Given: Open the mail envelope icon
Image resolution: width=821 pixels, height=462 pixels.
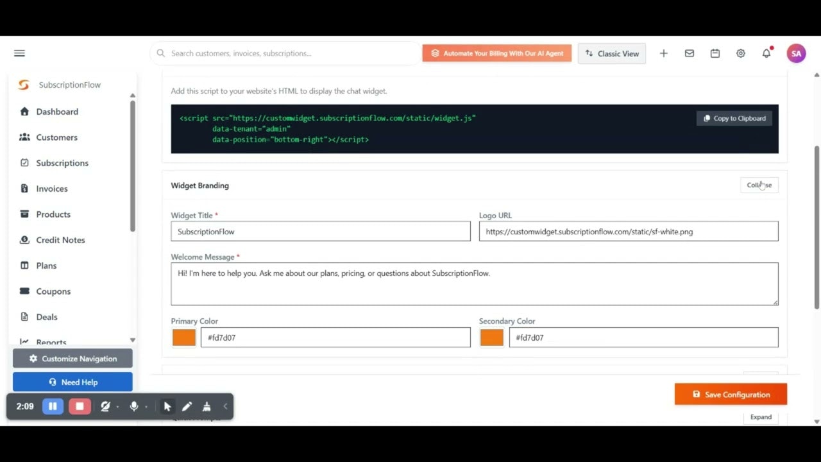Looking at the screenshot, I should [690, 53].
